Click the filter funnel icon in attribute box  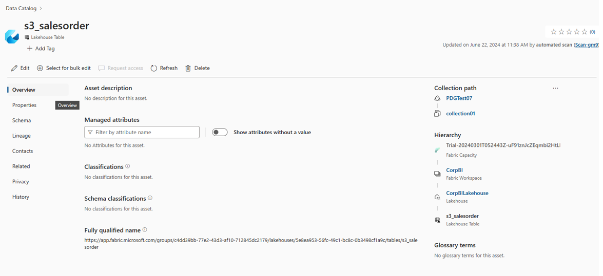click(x=90, y=132)
